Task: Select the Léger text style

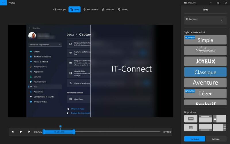Action: coord(205,93)
